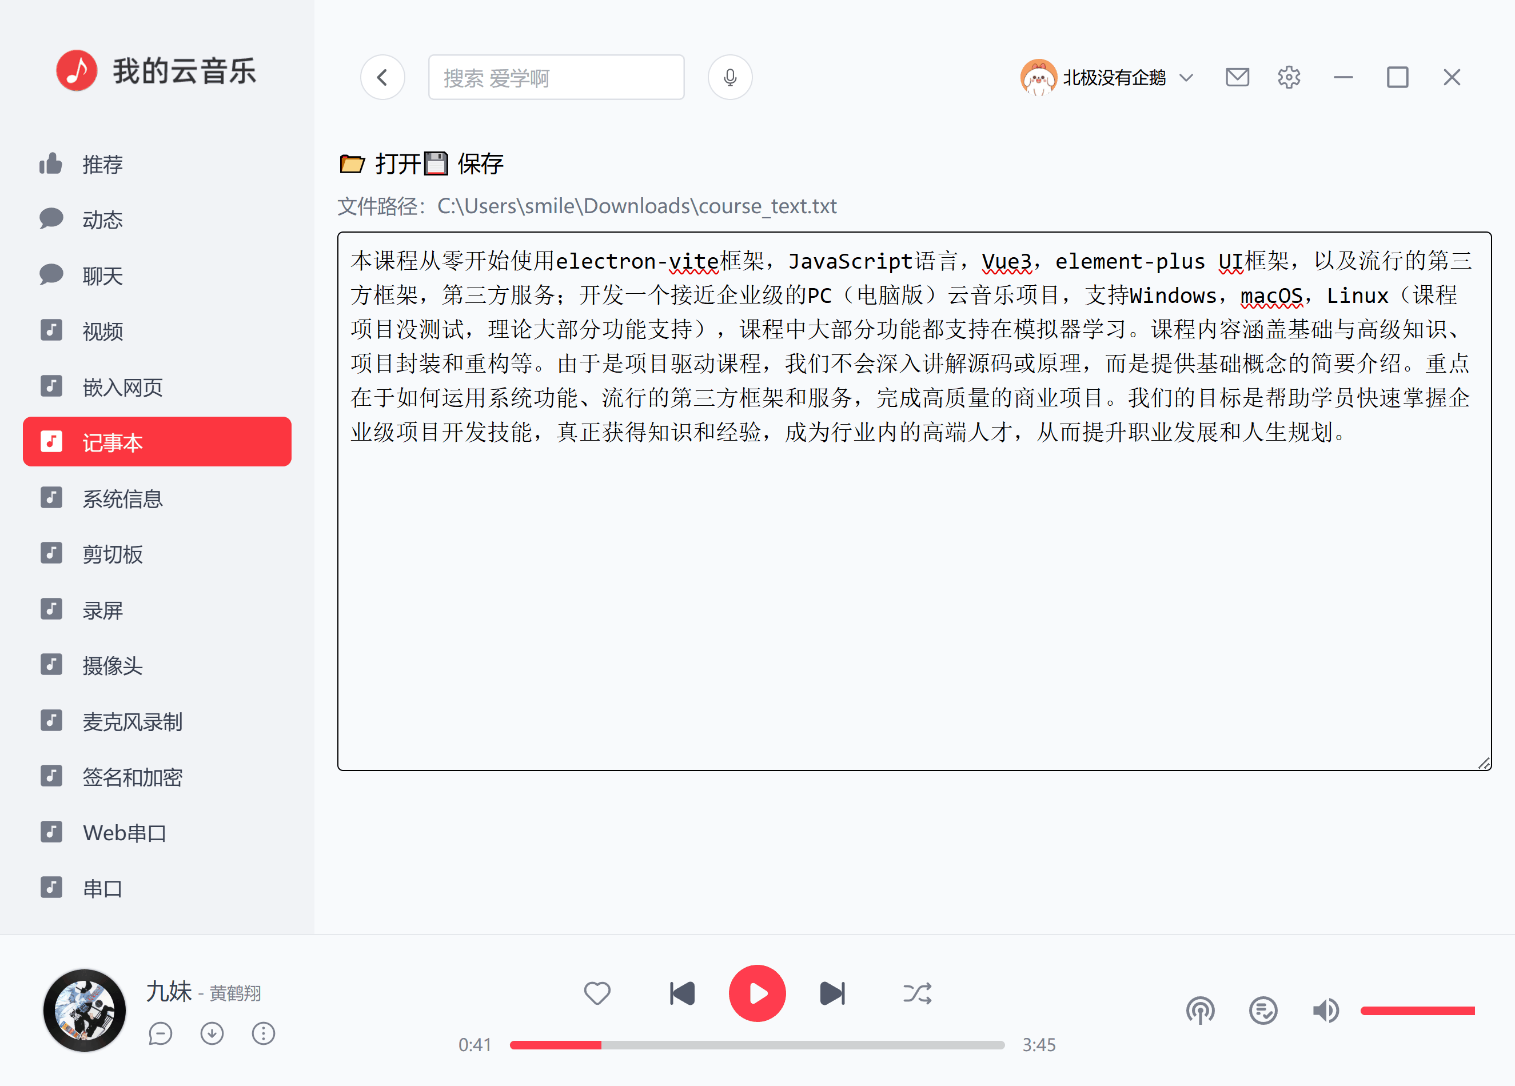Expand the 北极没有企鹅 account dropdown arrow
Image resolution: width=1515 pixels, height=1086 pixels.
pyautogui.click(x=1186, y=78)
